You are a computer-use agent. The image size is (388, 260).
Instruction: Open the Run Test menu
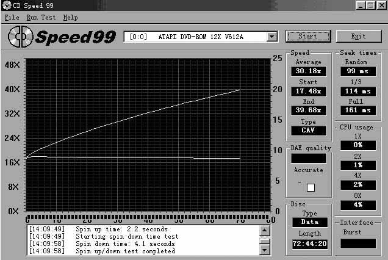[40, 18]
